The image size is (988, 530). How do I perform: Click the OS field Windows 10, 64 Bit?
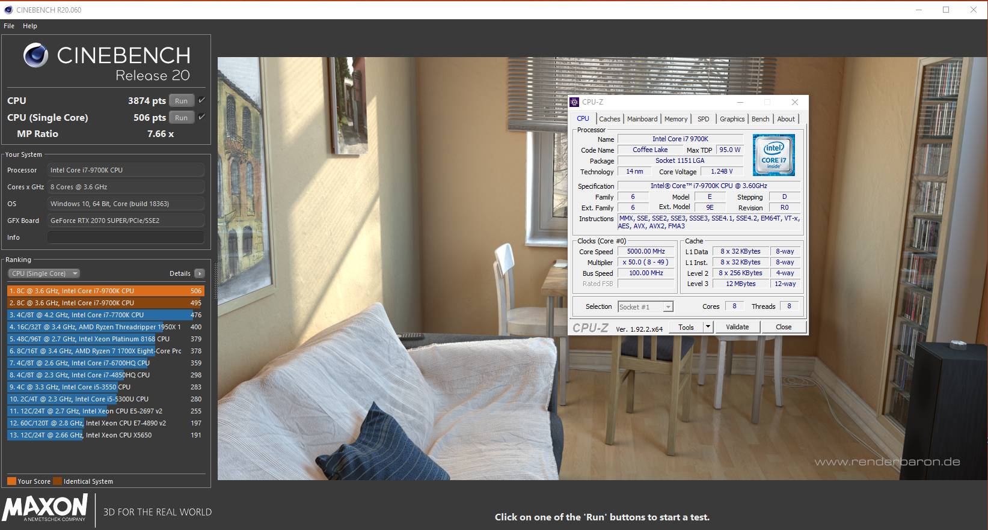(126, 204)
